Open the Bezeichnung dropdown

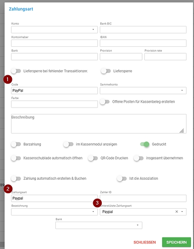[54, 212]
